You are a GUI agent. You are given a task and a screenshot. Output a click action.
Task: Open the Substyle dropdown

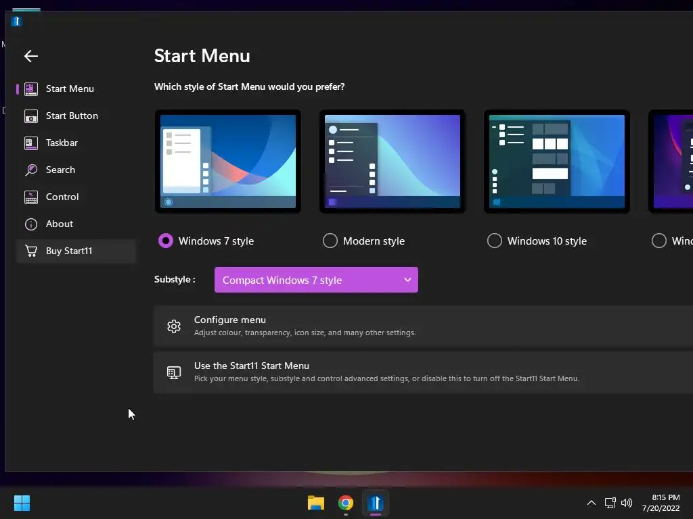(316, 280)
